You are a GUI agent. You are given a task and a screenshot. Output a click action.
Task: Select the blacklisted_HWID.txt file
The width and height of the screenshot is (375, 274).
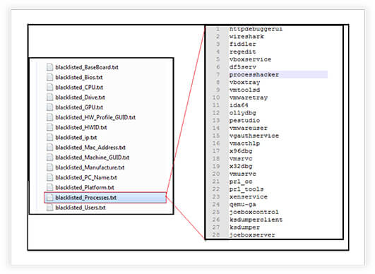coord(81,128)
